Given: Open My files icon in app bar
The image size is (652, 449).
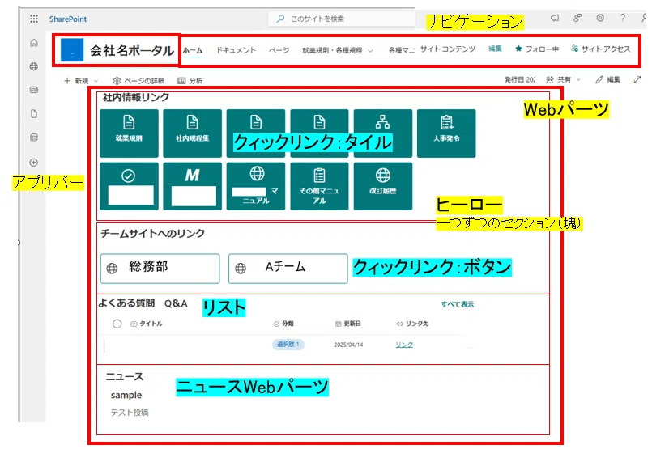Looking at the screenshot, I should [34, 114].
